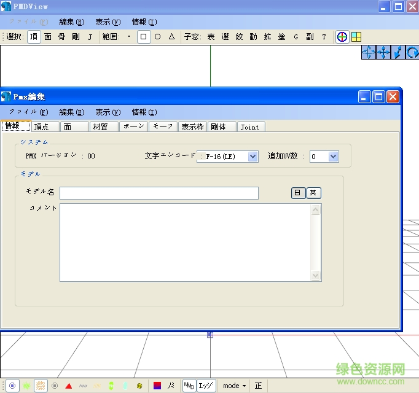Toggle the square range selection shape
The width and height of the screenshot is (419, 393).
coord(144,37)
